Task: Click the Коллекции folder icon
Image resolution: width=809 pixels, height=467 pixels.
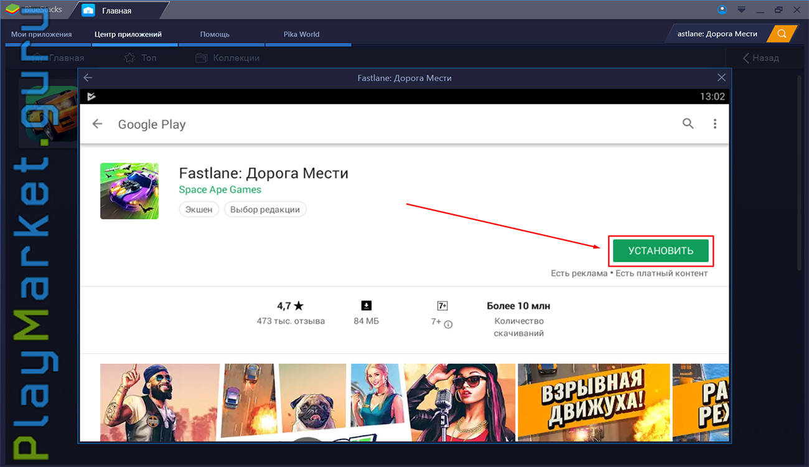Action: (201, 58)
